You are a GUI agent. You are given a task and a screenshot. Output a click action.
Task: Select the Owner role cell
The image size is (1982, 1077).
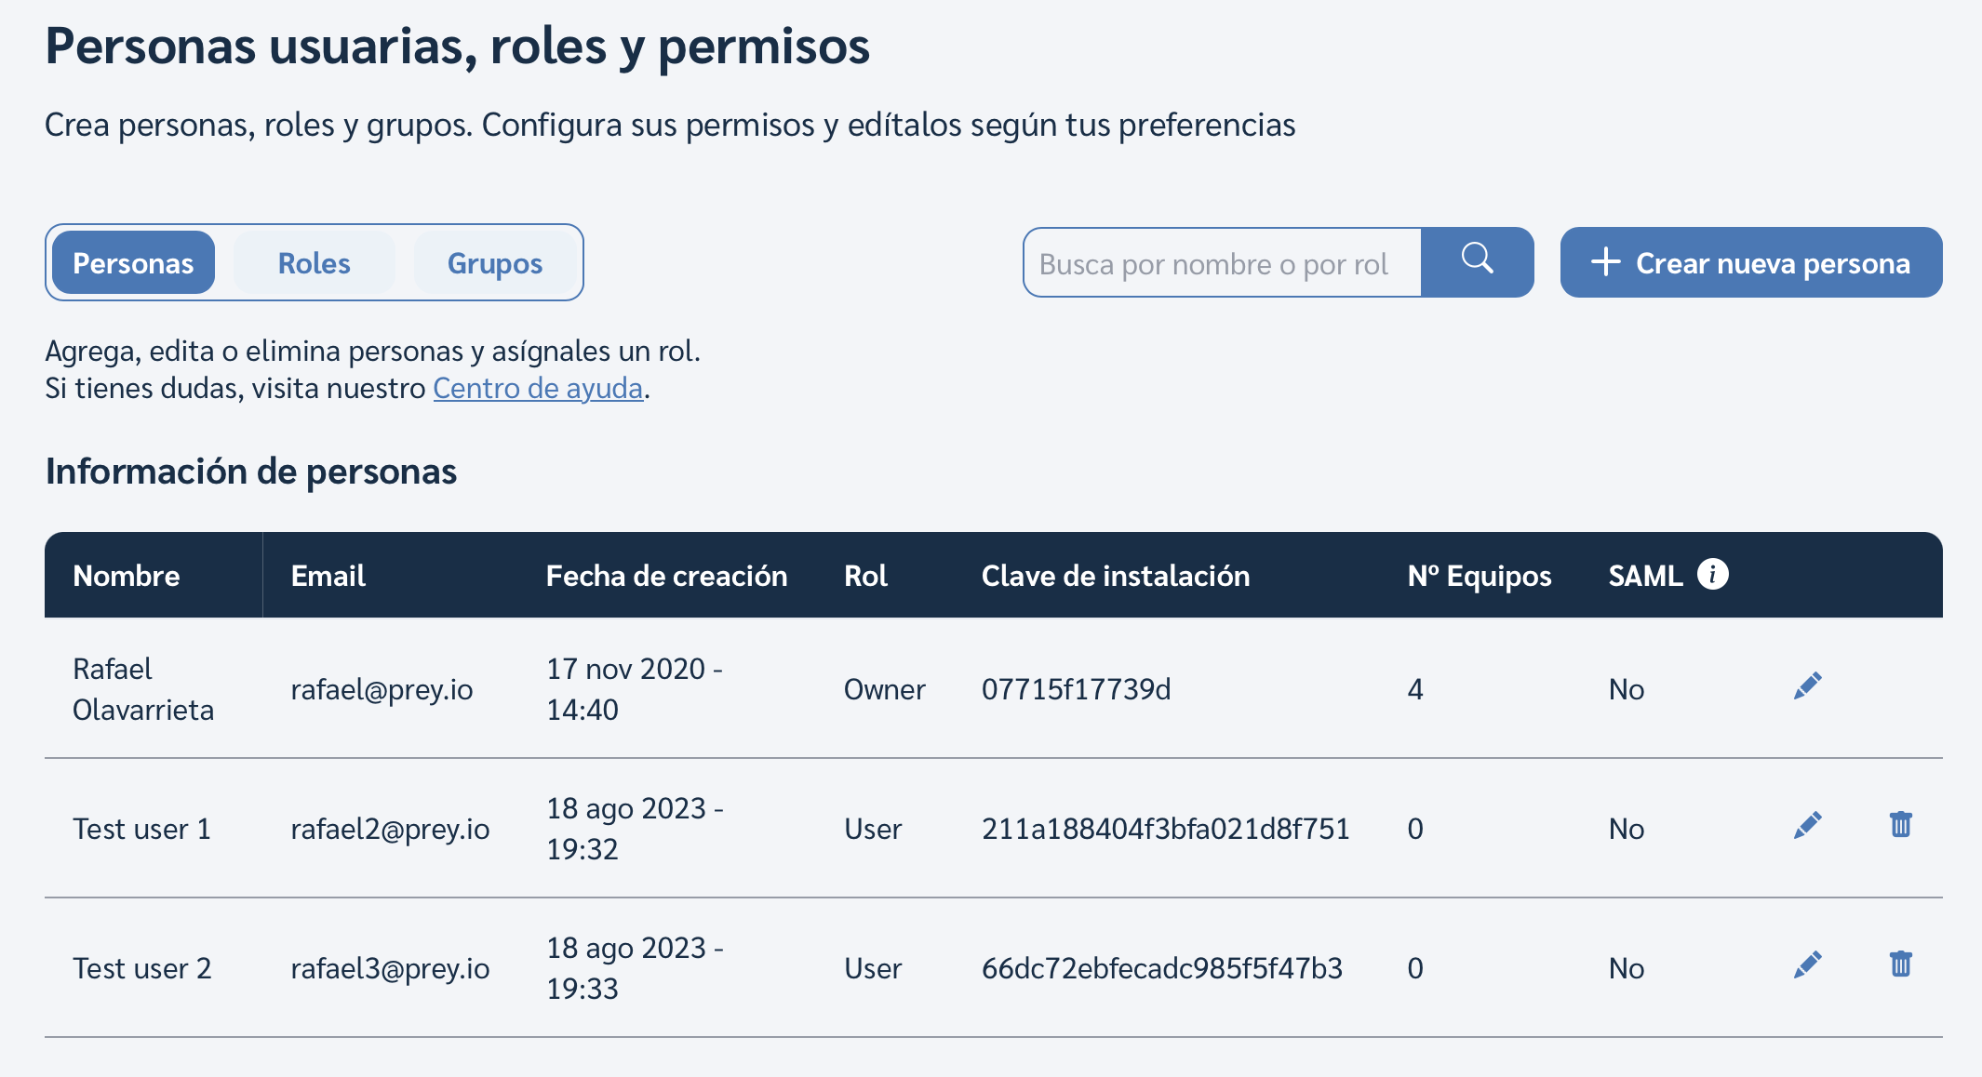point(884,689)
